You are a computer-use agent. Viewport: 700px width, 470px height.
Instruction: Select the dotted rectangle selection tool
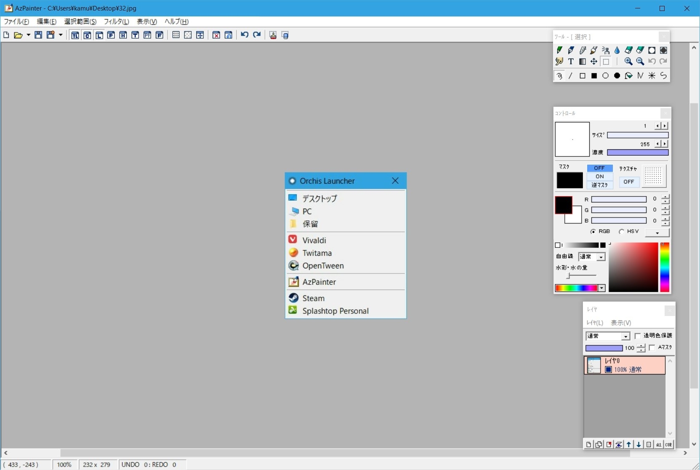(606, 61)
